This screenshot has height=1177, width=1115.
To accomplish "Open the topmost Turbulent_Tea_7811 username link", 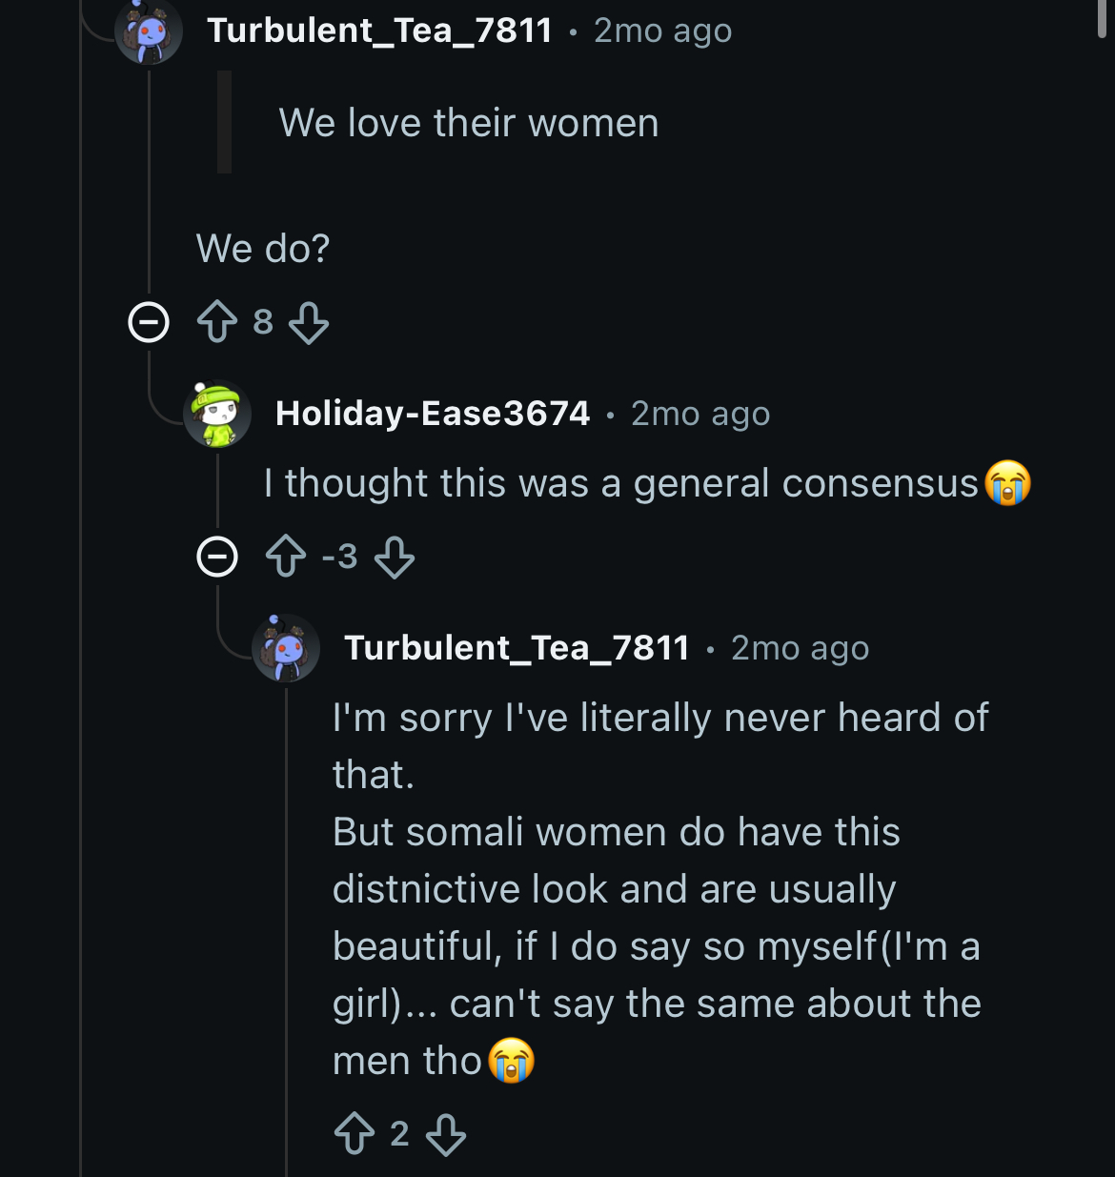I will coord(379,30).
